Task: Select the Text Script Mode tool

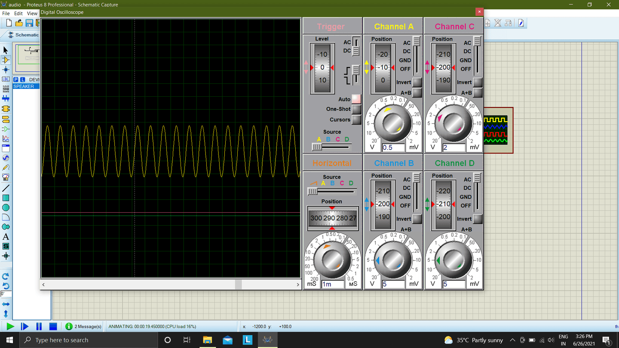Action: coord(6,89)
